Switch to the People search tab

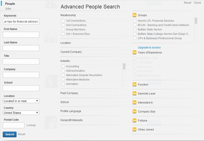[x=10, y=4]
